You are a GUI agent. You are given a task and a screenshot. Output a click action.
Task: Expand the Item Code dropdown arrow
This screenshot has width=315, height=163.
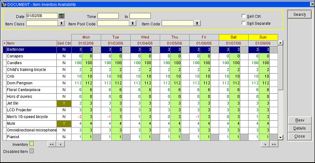tap(197, 24)
